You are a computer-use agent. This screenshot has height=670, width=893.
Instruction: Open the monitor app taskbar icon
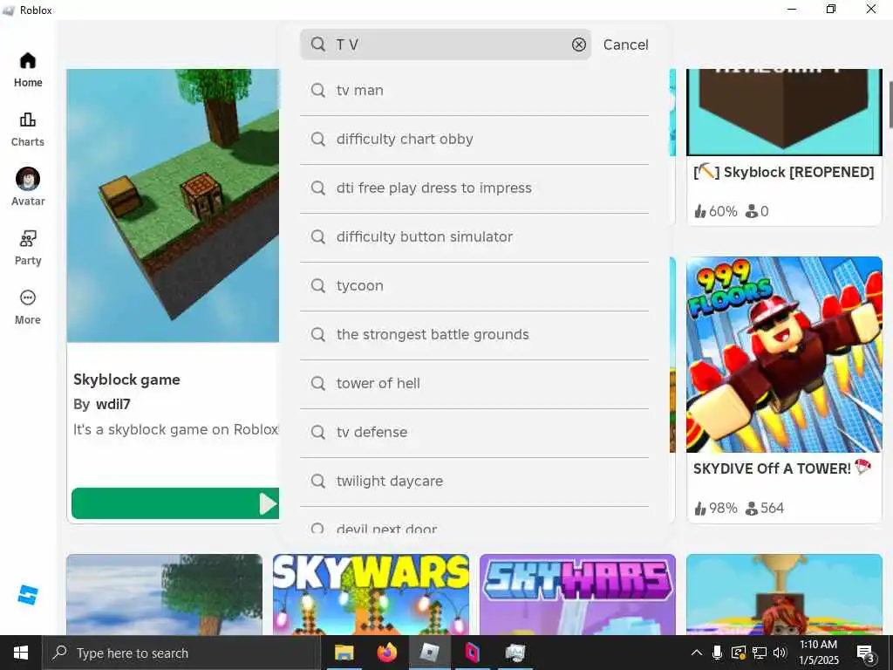pyautogui.click(x=515, y=653)
